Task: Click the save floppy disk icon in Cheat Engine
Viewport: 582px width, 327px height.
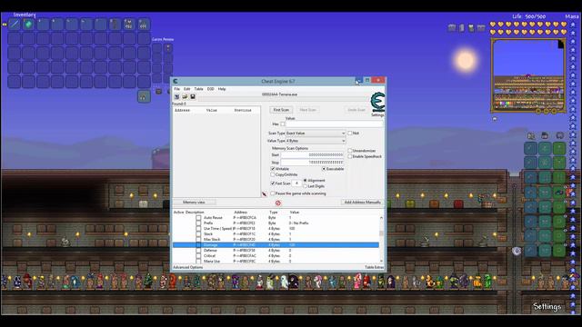Action: pyautogui.click(x=193, y=97)
